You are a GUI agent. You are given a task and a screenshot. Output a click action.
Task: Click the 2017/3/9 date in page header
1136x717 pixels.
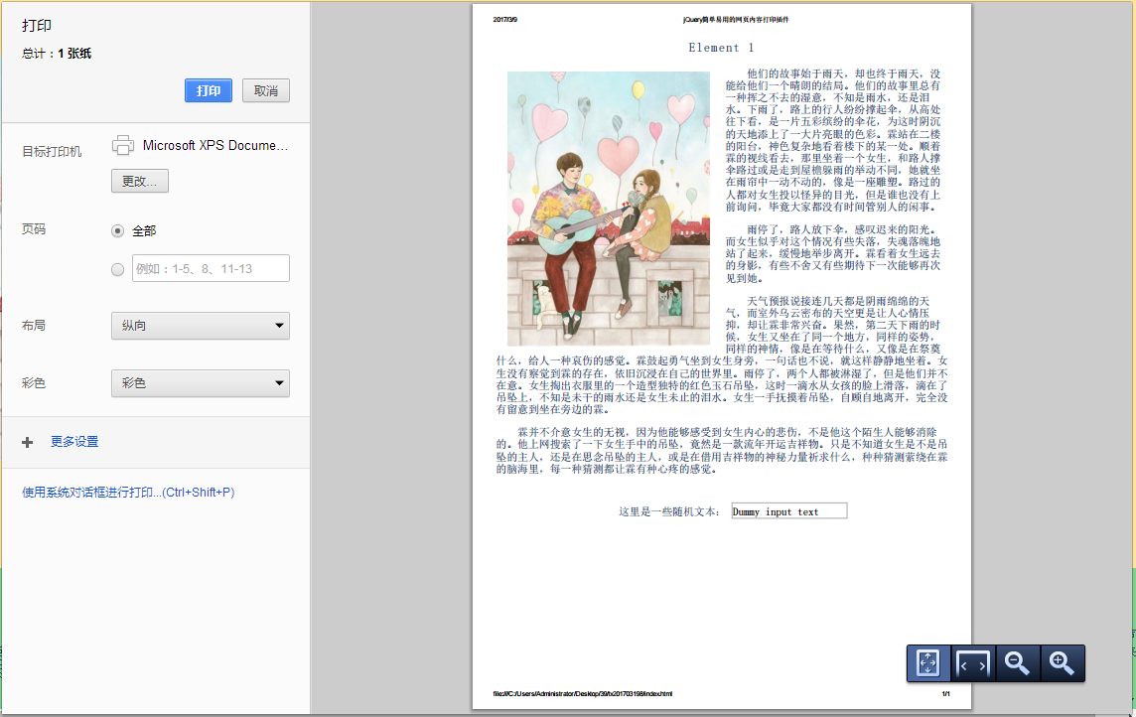click(505, 20)
